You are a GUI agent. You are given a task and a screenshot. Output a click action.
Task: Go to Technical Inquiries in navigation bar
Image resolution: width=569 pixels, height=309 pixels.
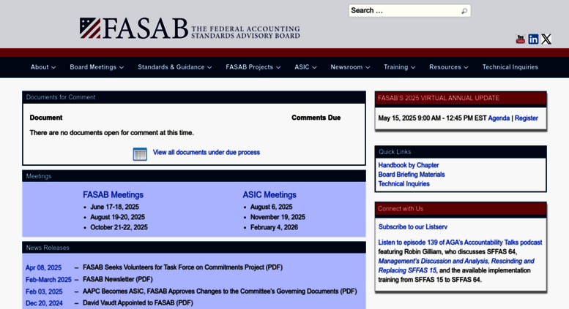510,67
